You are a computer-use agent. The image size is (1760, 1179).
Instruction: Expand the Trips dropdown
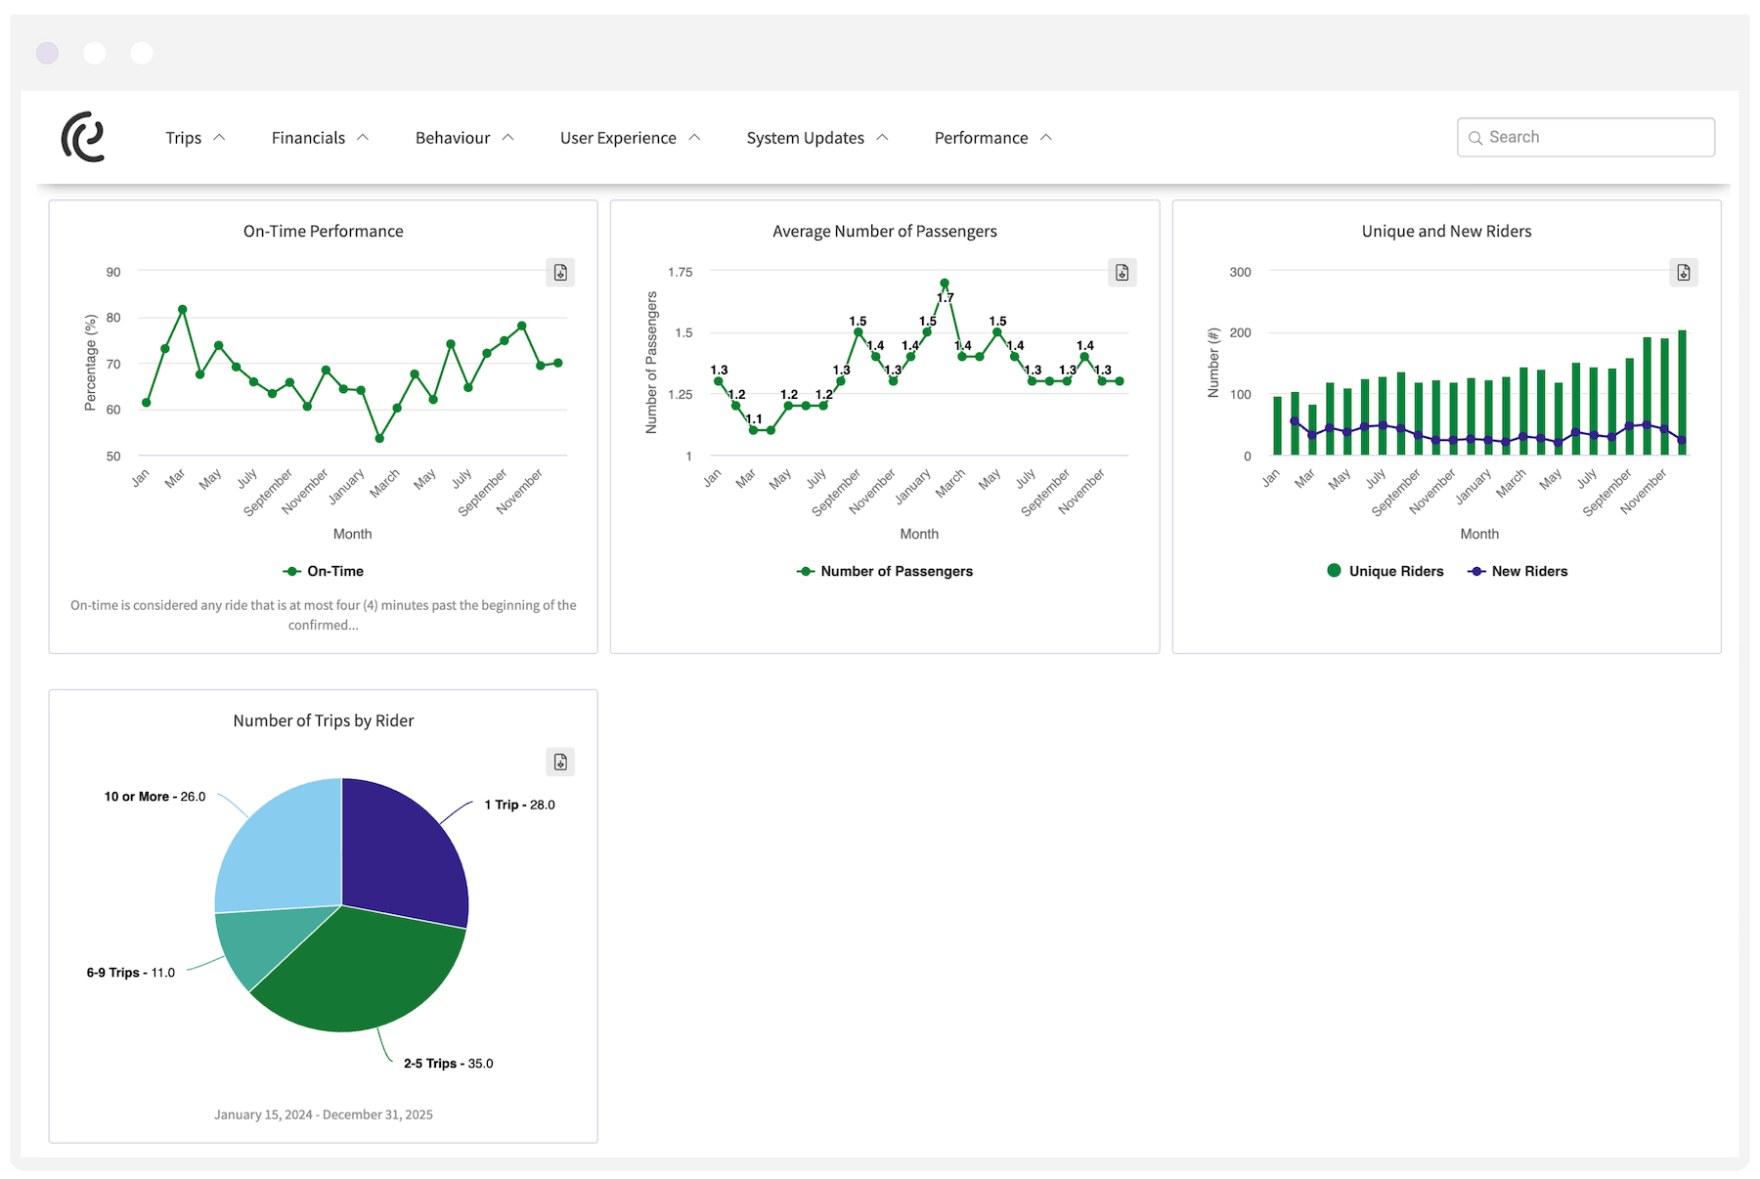(195, 138)
